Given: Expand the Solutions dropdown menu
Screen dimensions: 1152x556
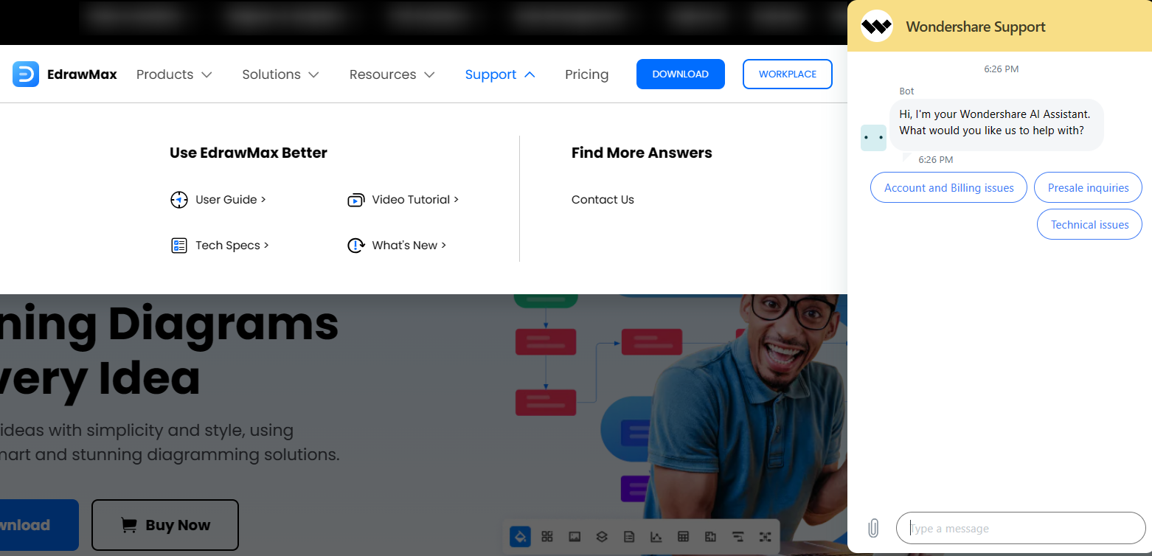Looking at the screenshot, I should click(280, 74).
